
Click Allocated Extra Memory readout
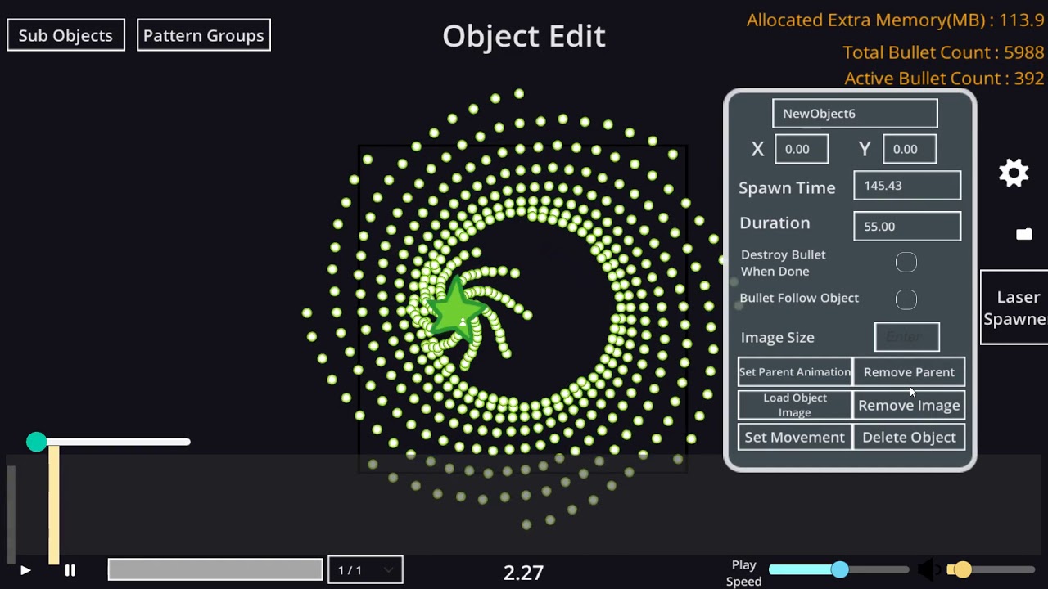896,20
